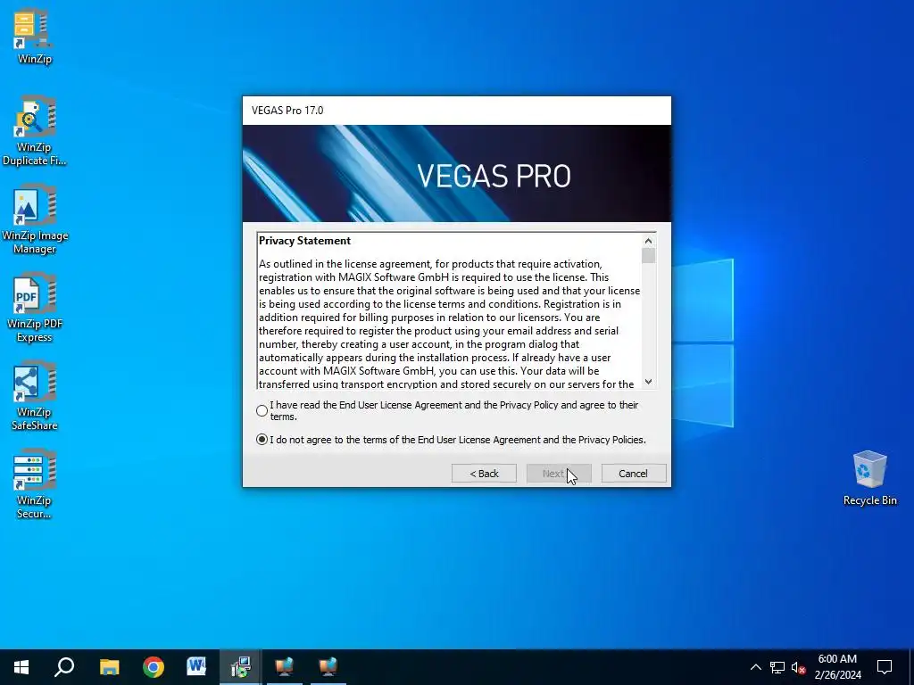
Task: Click the VEGAS PRO banner image
Action: (457, 173)
